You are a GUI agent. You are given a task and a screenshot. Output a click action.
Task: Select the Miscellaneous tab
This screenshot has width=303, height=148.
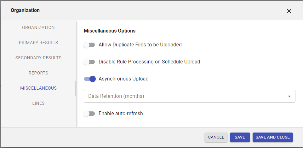(x=38, y=88)
